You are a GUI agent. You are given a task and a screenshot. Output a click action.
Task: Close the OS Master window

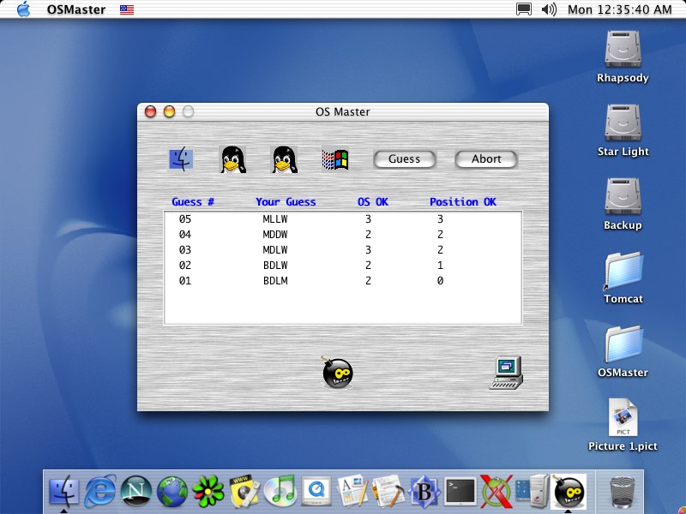150,112
